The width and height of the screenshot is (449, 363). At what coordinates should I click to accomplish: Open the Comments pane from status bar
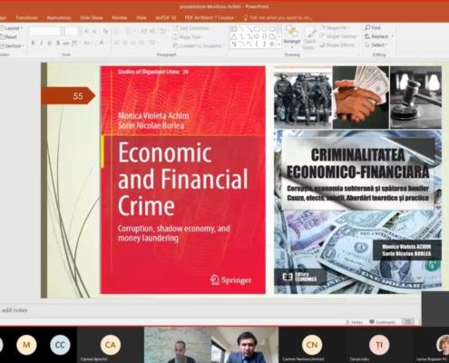click(x=383, y=322)
